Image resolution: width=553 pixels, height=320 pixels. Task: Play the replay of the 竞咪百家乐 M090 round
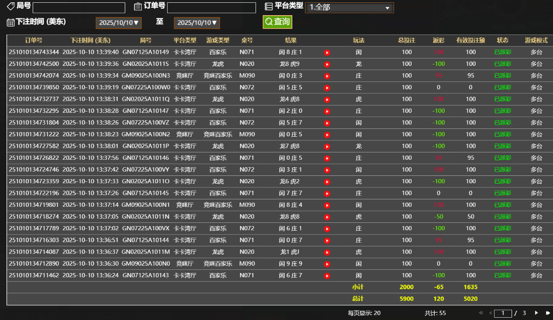[x=327, y=76]
